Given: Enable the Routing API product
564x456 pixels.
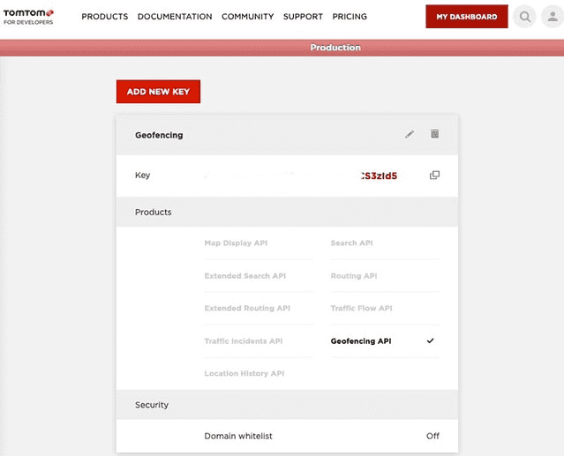Looking at the screenshot, I should (x=354, y=276).
